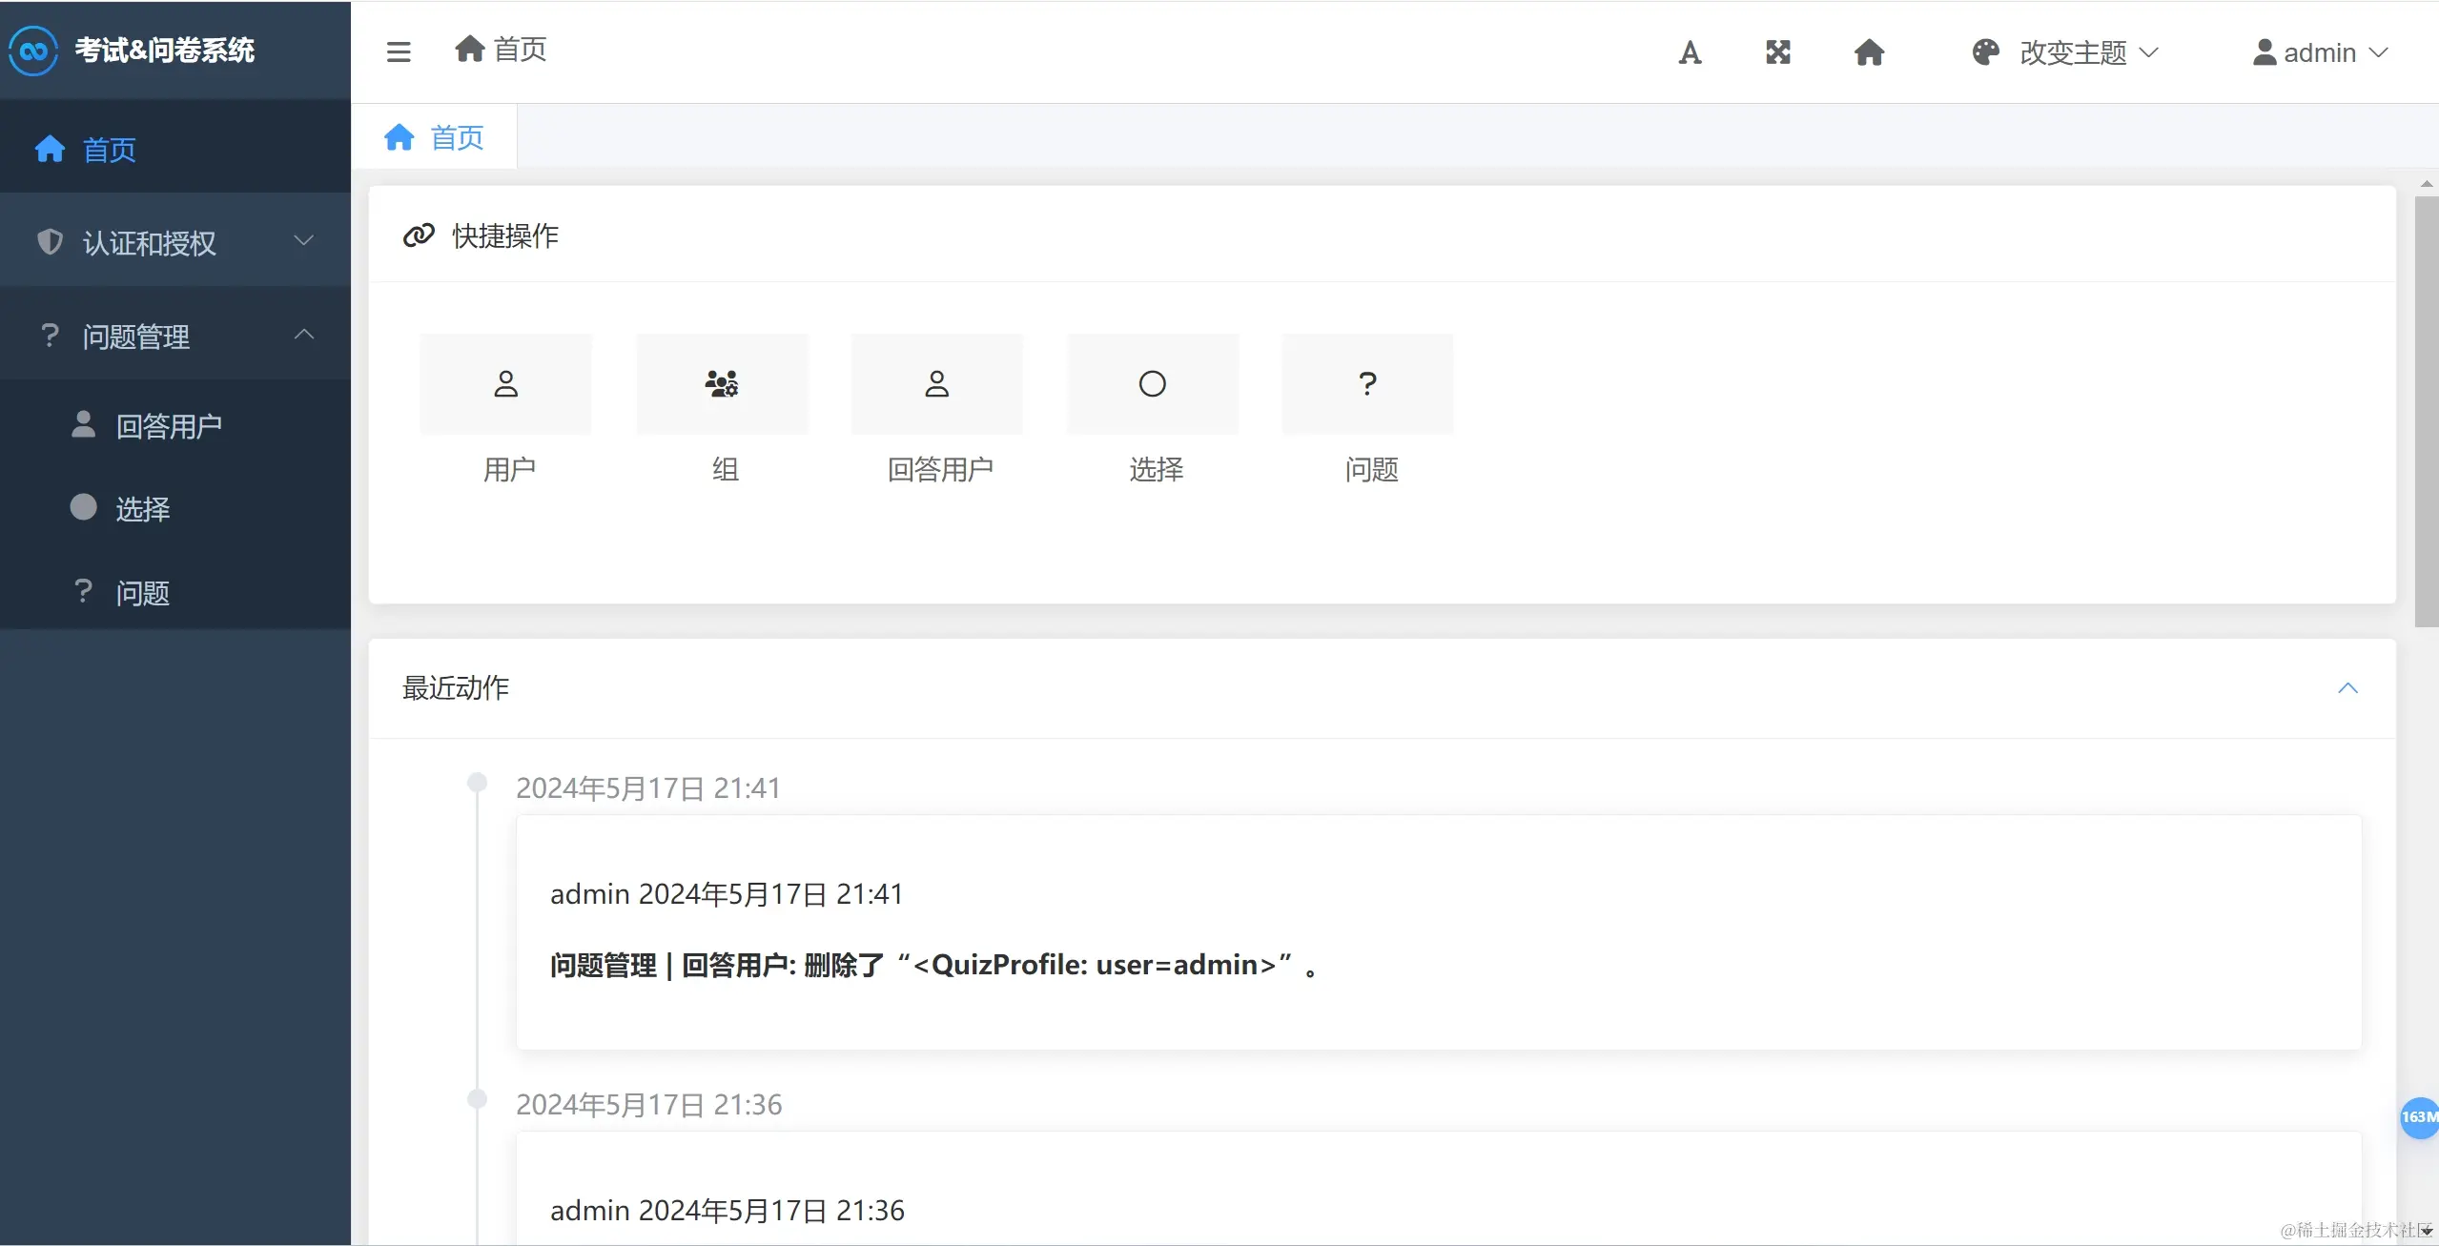Click the 选择 circle quick action icon

(x=1153, y=384)
